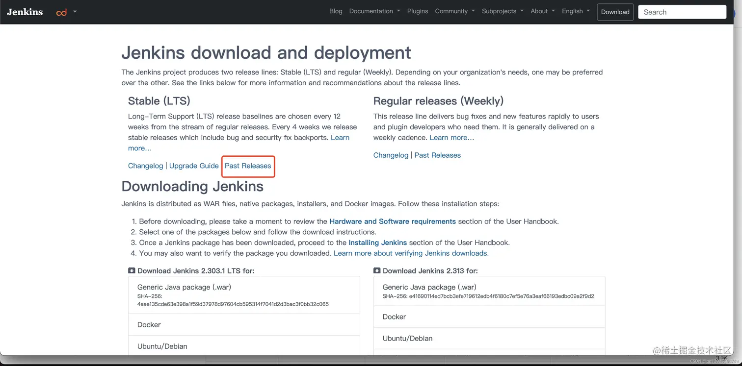Select Ubuntu/Debian under Jenkins 2.313 downloads
Screen dimensions: 742x366
click(489, 339)
